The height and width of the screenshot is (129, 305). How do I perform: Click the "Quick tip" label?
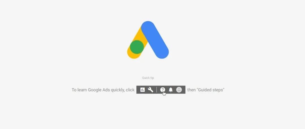point(148,78)
